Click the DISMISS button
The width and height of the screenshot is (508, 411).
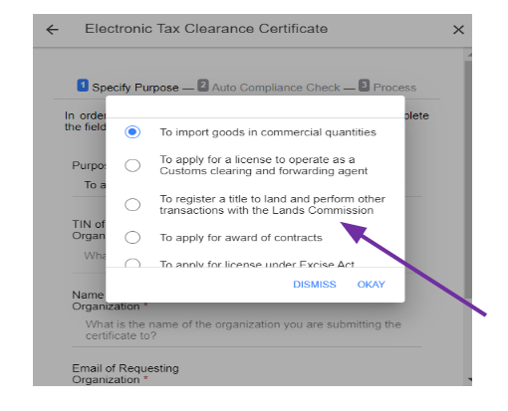(315, 285)
